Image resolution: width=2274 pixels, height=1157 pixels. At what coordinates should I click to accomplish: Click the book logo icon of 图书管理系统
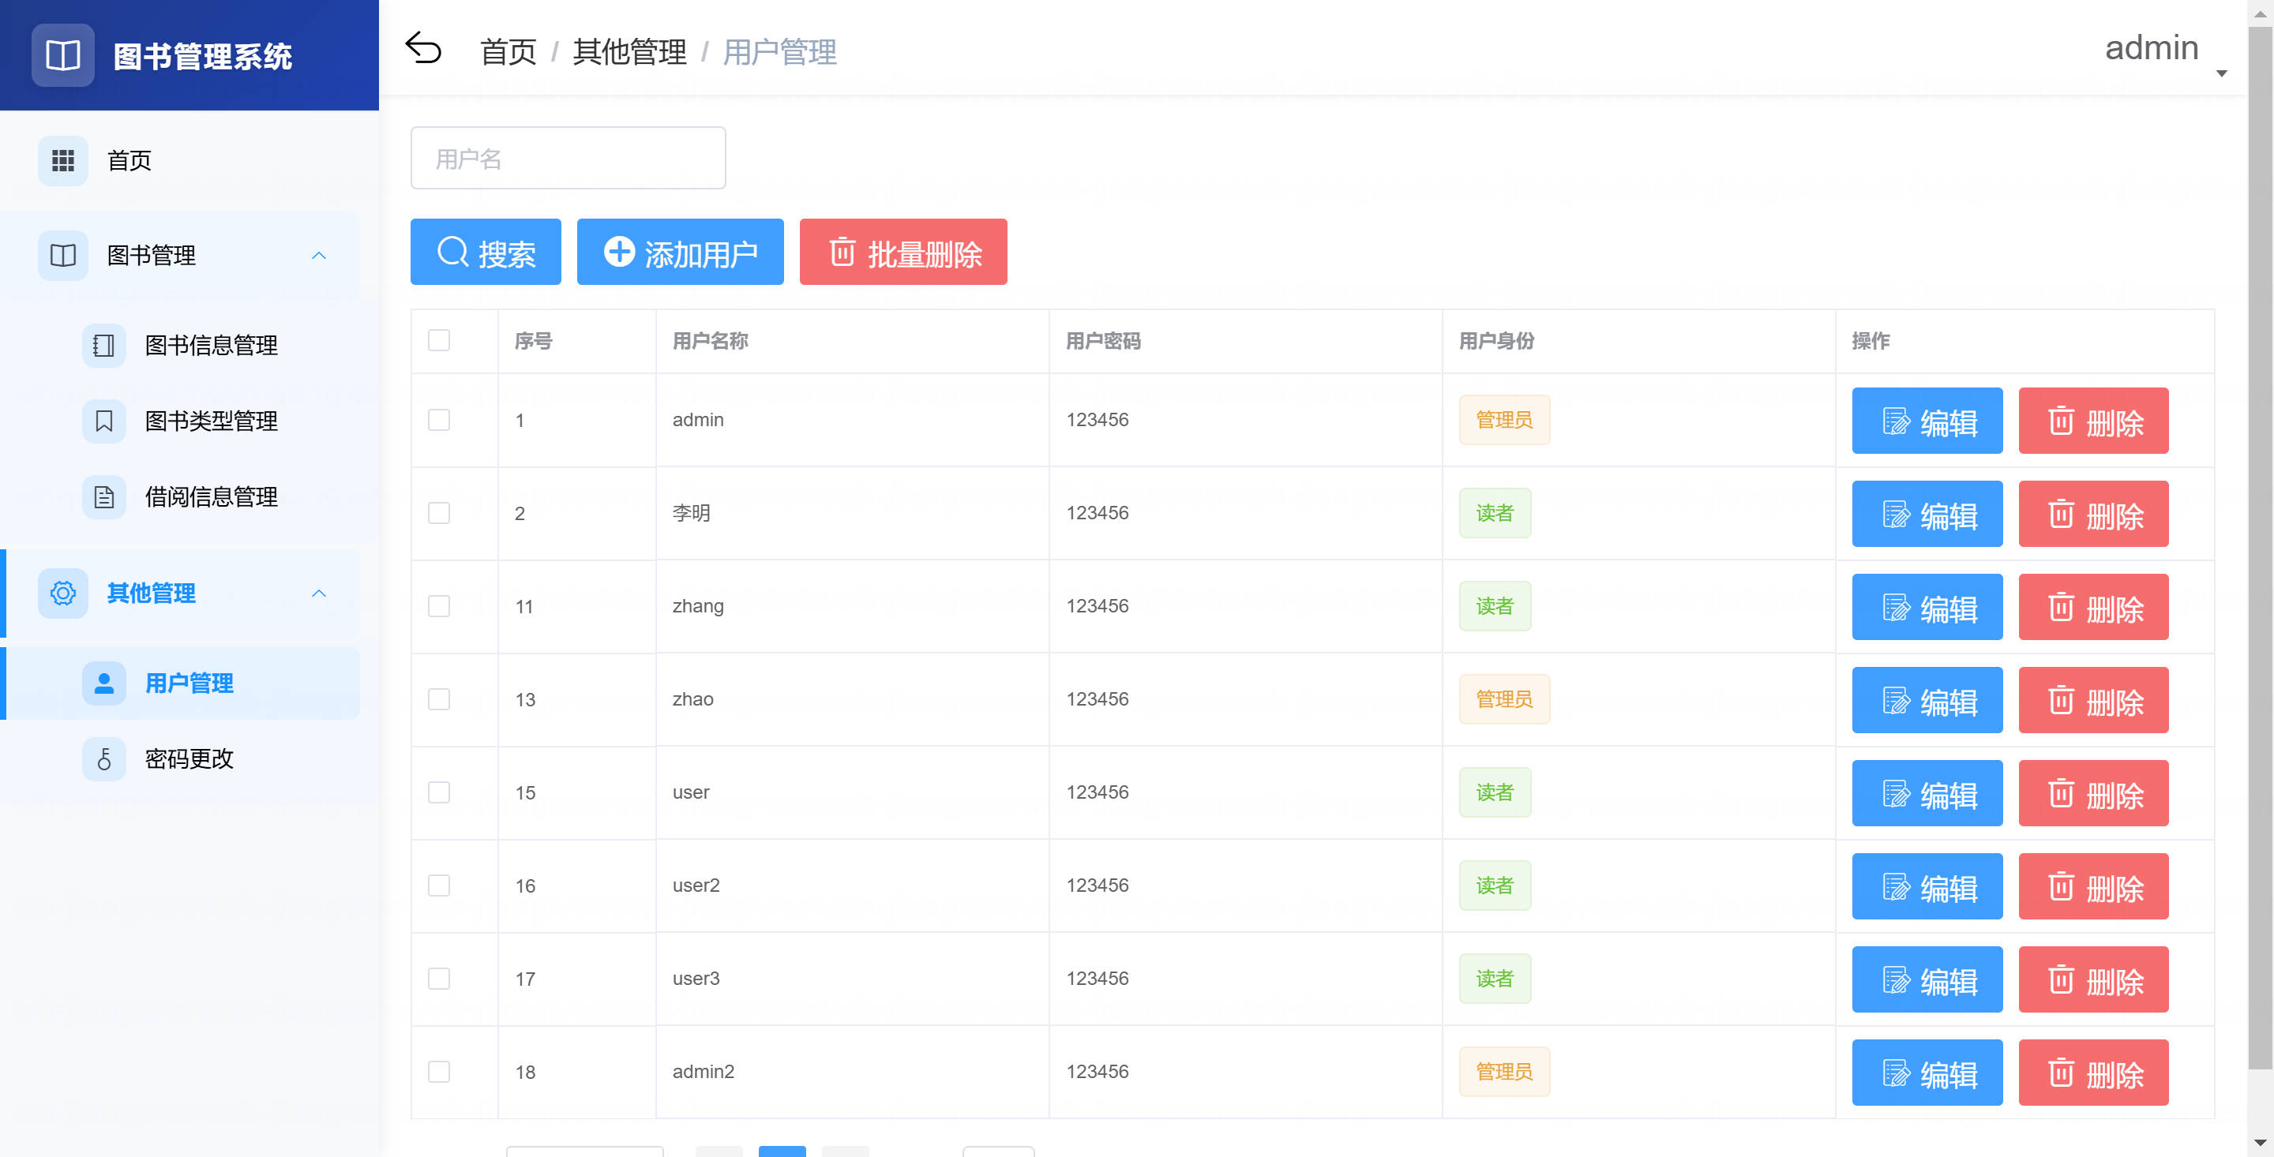[62, 54]
